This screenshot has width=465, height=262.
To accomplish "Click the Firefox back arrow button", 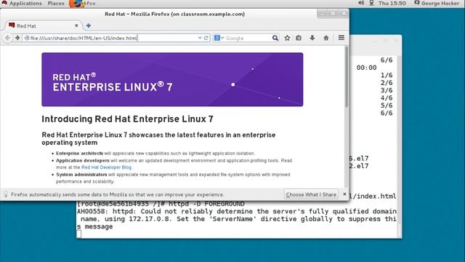I will click(7, 38).
